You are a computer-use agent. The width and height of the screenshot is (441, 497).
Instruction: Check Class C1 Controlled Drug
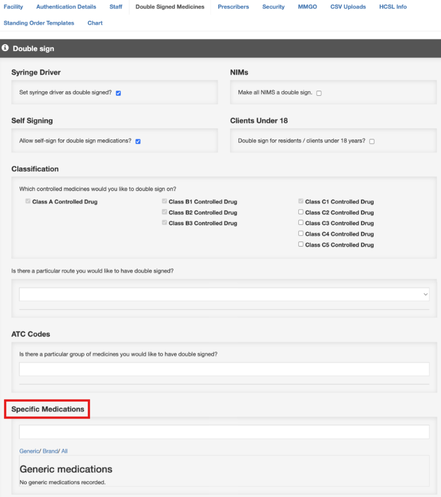click(301, 201)
